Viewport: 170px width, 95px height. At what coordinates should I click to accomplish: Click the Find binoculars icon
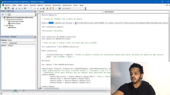(25, 8)
